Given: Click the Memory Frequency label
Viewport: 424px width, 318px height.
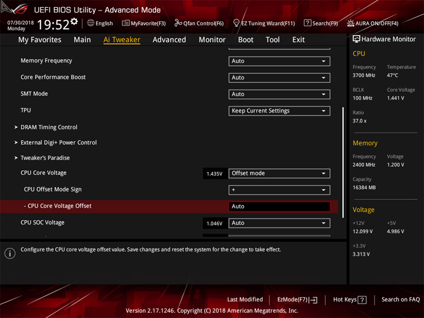Looking at the screenshot, I should pyautogui.click(x=47, y=61).
